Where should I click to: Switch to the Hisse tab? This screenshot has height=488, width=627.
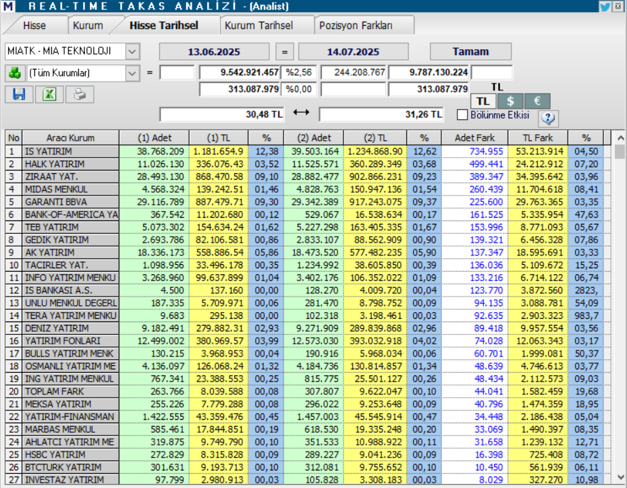[34, 26]
